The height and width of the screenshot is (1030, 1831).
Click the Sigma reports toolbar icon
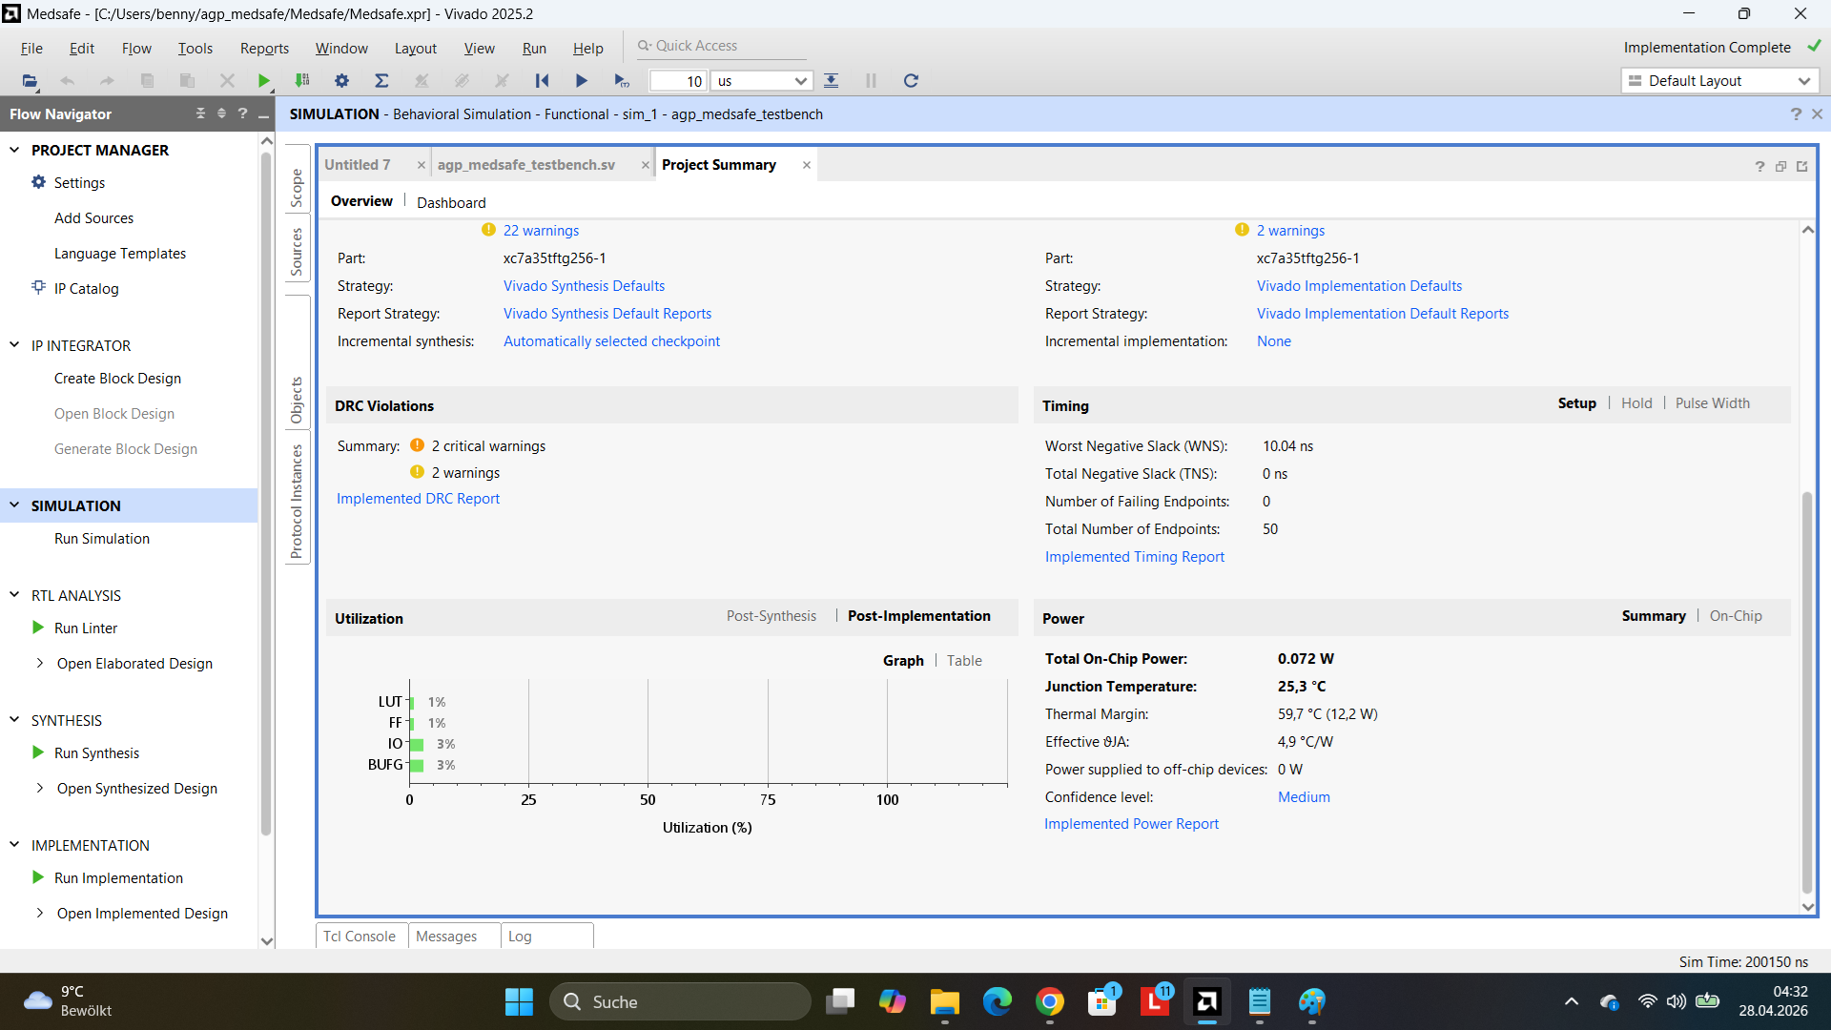point(381,81)
